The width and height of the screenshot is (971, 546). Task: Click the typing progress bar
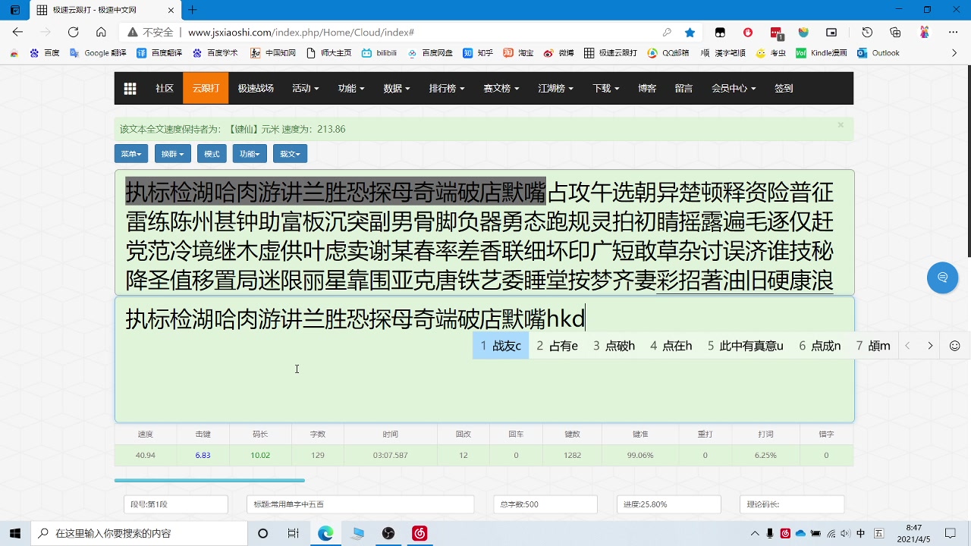209,480
